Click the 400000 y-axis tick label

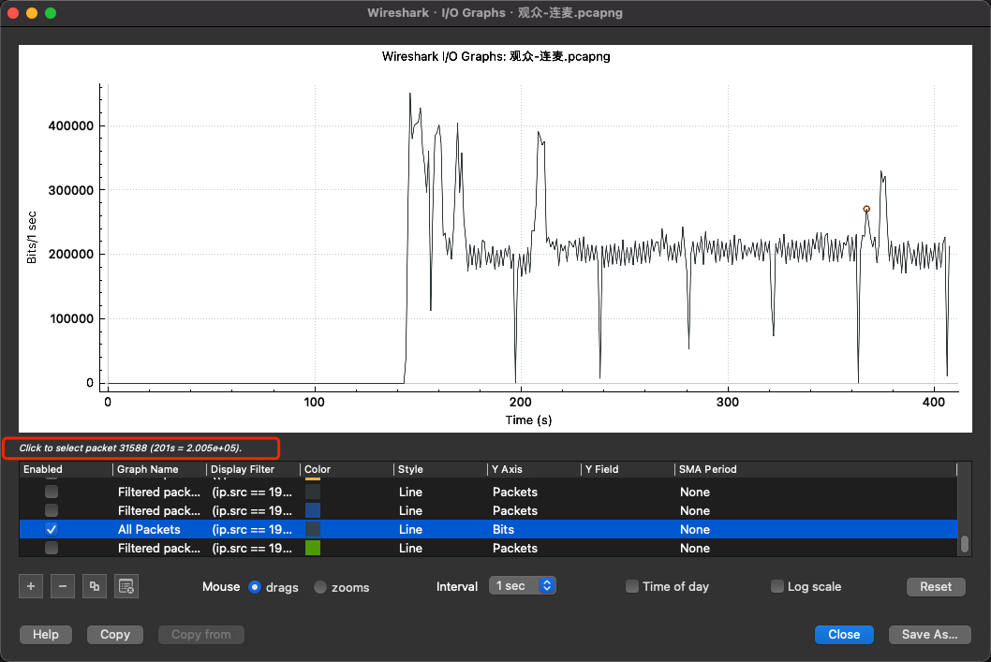71,125
